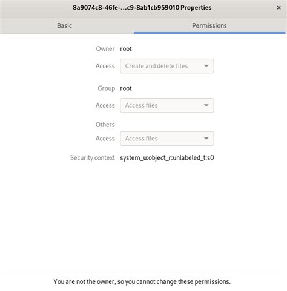This screenshot has width=287, height=291.
Task: Close the Properties dialog
Action: click(279, 8)
